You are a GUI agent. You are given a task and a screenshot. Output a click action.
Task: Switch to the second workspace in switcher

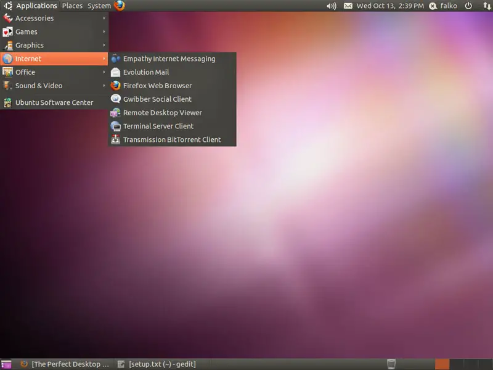pyautogui.click(x=457, y=364)
